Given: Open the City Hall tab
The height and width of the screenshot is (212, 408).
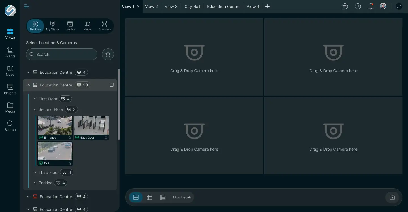Looking at the screenshot, I should [192, 7].
